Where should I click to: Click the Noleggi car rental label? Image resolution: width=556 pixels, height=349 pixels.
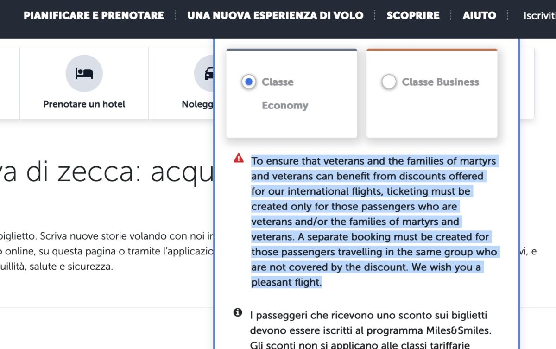(x=197, y=104)
